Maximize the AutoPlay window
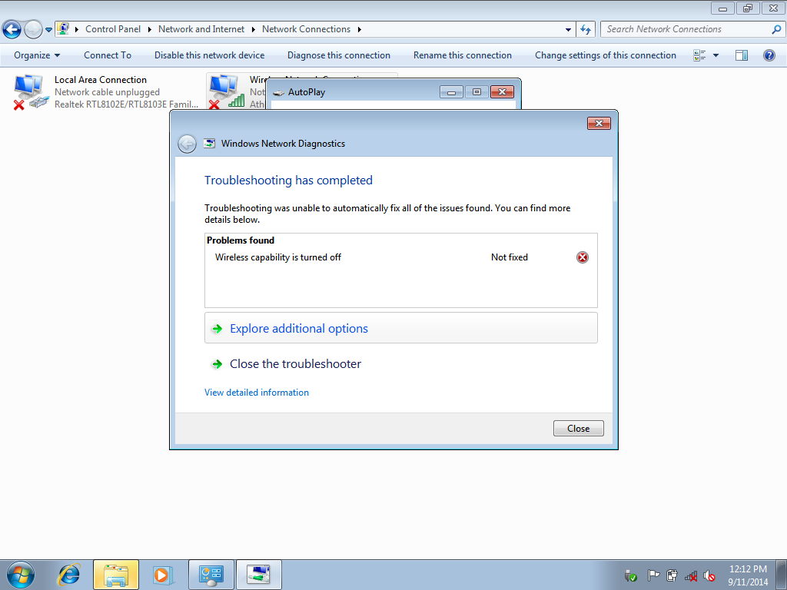The image size is (787, 590). coord(477,92)
